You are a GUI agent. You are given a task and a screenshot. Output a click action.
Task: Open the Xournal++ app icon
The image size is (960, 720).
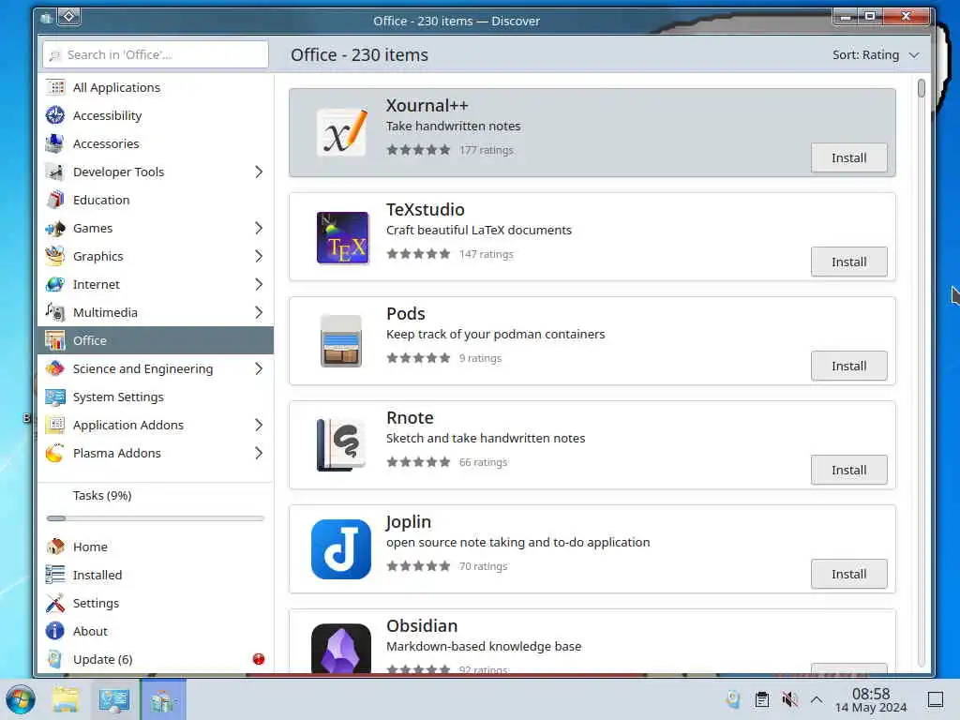pos(341,133)
